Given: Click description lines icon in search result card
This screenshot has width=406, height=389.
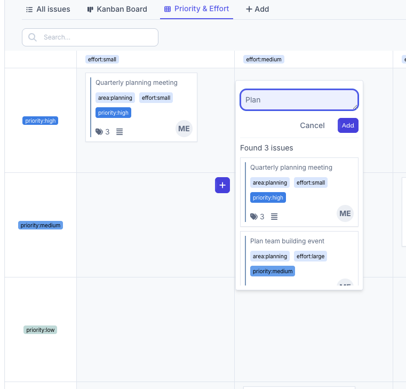Looking at the screenshot, I should tap(274, 217).
